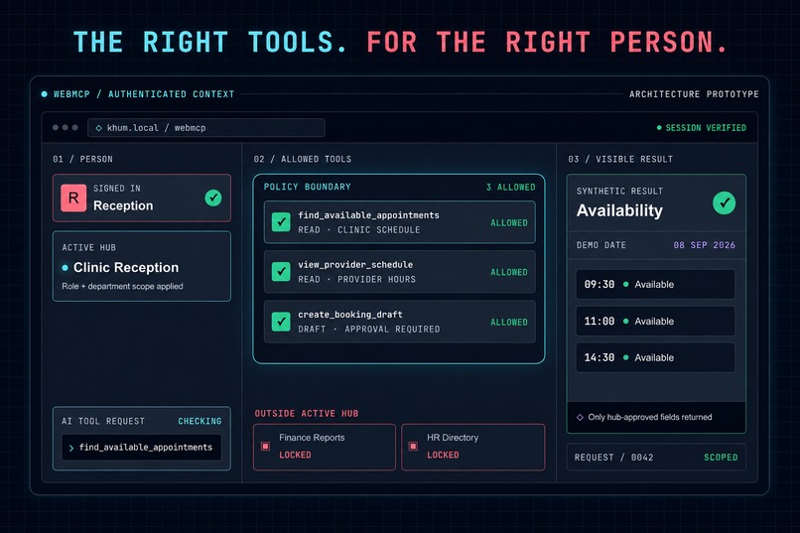
Task: Click the Signed In Reception card
Action: [142, 198]
